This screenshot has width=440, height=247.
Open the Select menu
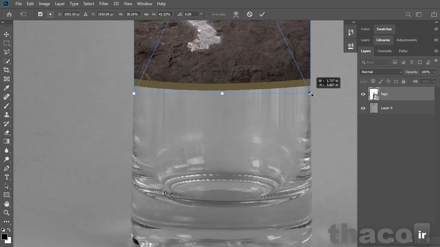pyautogui.click(x=89, y=4)
